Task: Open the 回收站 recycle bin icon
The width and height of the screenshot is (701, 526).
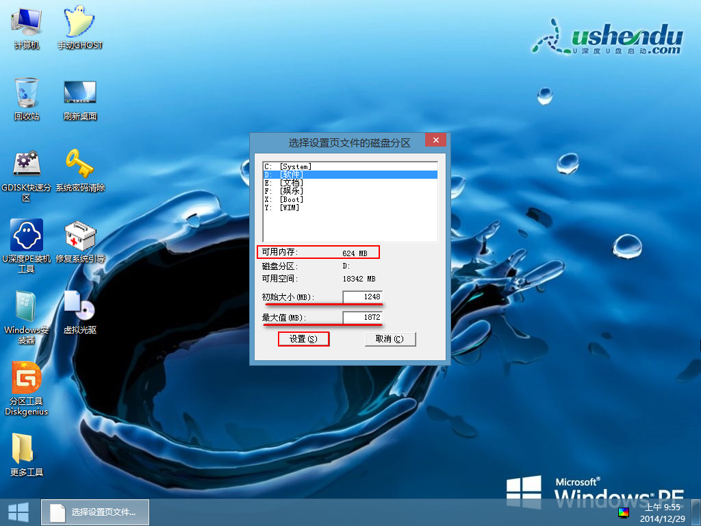Action: coord(27,99)
